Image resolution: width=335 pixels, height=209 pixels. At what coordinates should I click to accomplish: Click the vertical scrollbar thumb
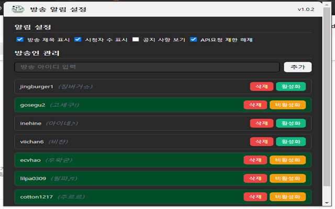coord(327,97)
